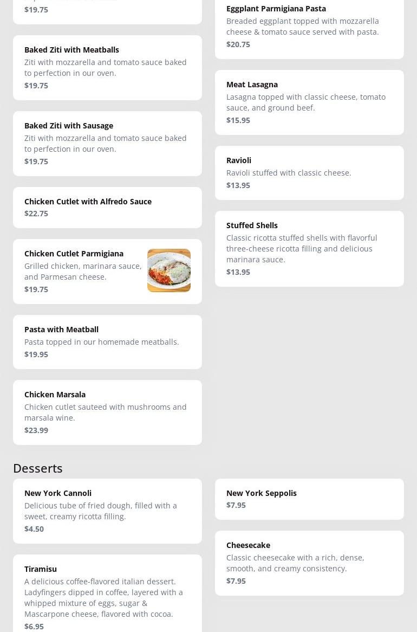Open the New York Seppolis item
Screen dimensions: 417x632
pos(309,499)
